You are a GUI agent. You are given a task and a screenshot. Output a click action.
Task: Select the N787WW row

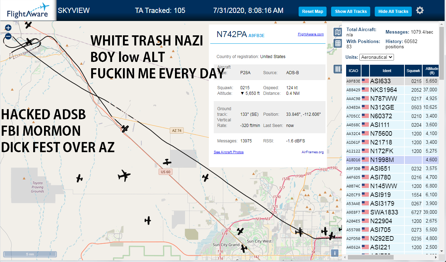392,99
